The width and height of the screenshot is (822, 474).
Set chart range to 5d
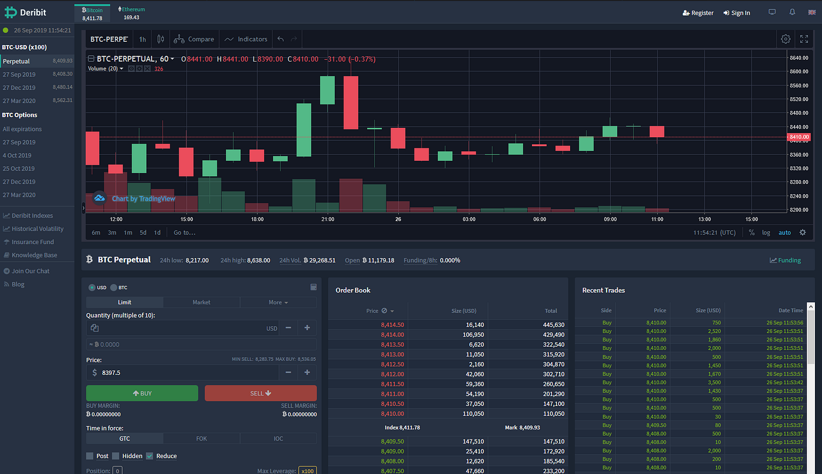point(143,232)
